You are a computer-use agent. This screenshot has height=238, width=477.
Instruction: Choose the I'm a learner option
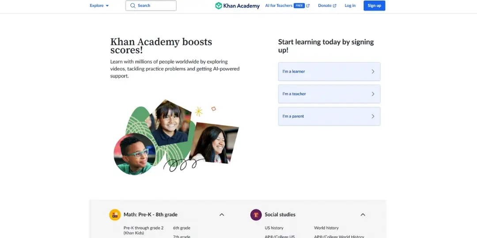click(329, 72)
